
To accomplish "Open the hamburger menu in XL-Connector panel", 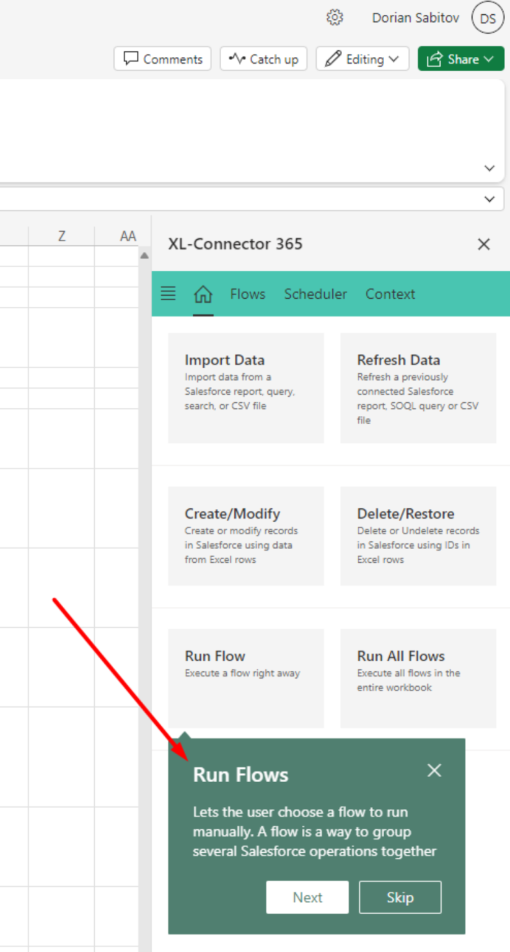I will coord(168,294).
